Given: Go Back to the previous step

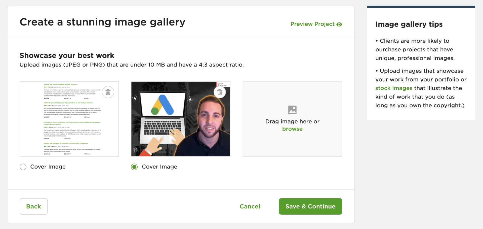Looking at the screenshot, I should click(x=33, y=206).
